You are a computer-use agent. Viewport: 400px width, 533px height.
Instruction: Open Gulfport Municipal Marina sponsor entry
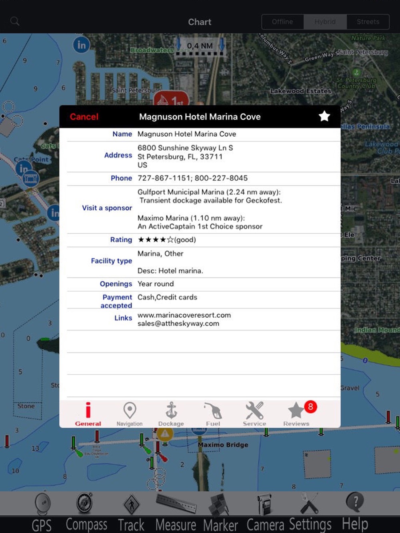[x=210, y=196]
